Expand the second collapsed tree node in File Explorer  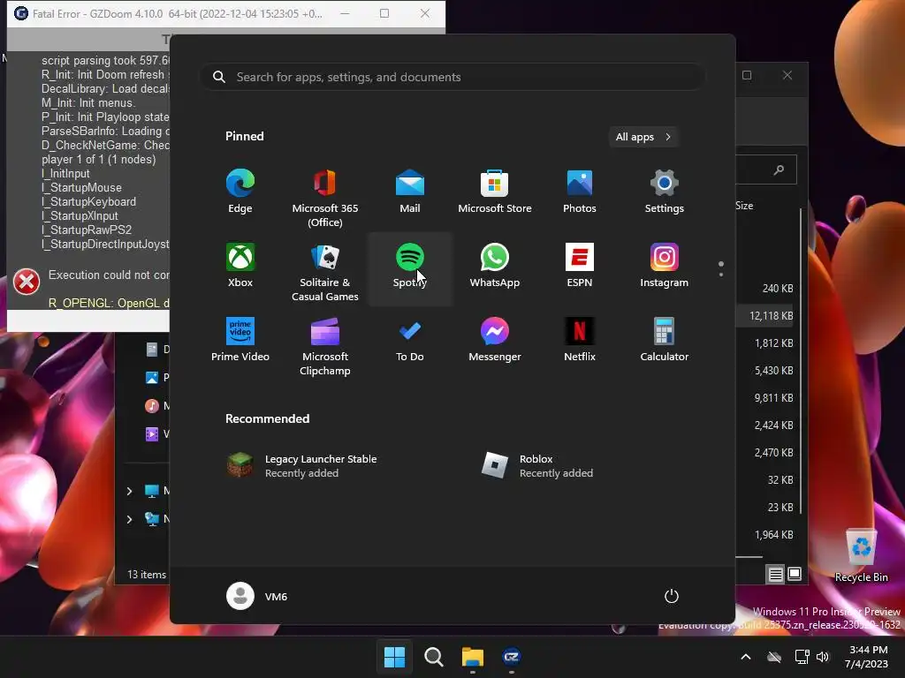(129, 519)
